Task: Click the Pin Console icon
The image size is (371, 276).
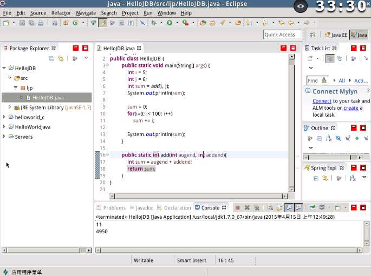Action: pos(313,207)
